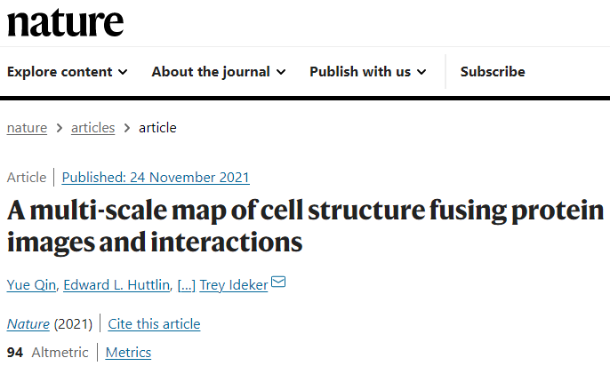
Task: Expand the Explore content chevron
Action: 123,72
